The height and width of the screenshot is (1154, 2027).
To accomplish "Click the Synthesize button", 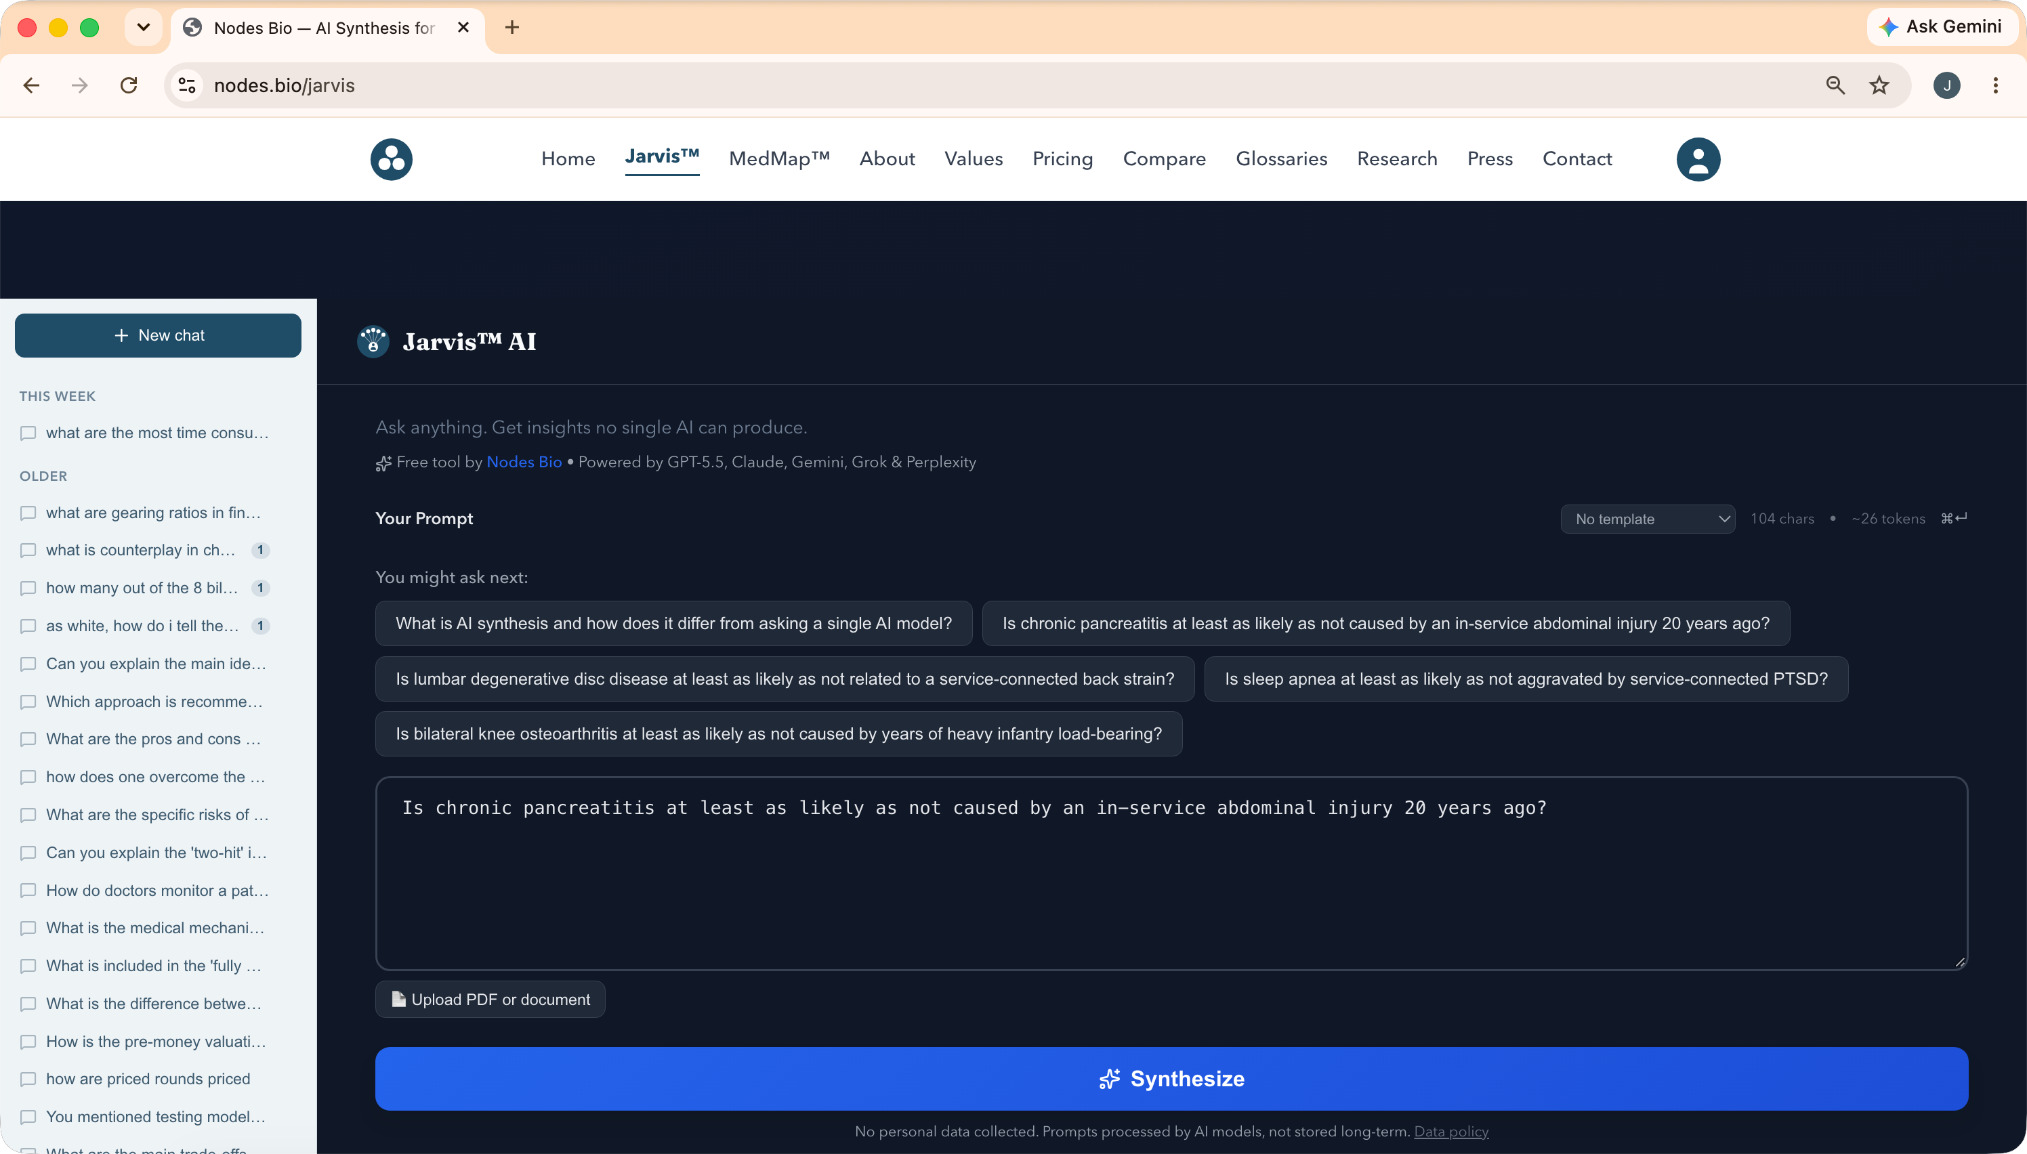I will coord(1171,1079).
